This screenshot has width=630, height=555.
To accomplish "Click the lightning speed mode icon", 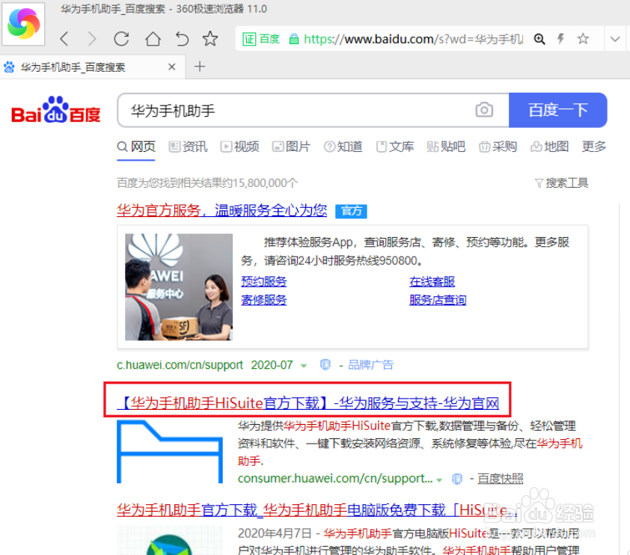I will pos(560,39).
